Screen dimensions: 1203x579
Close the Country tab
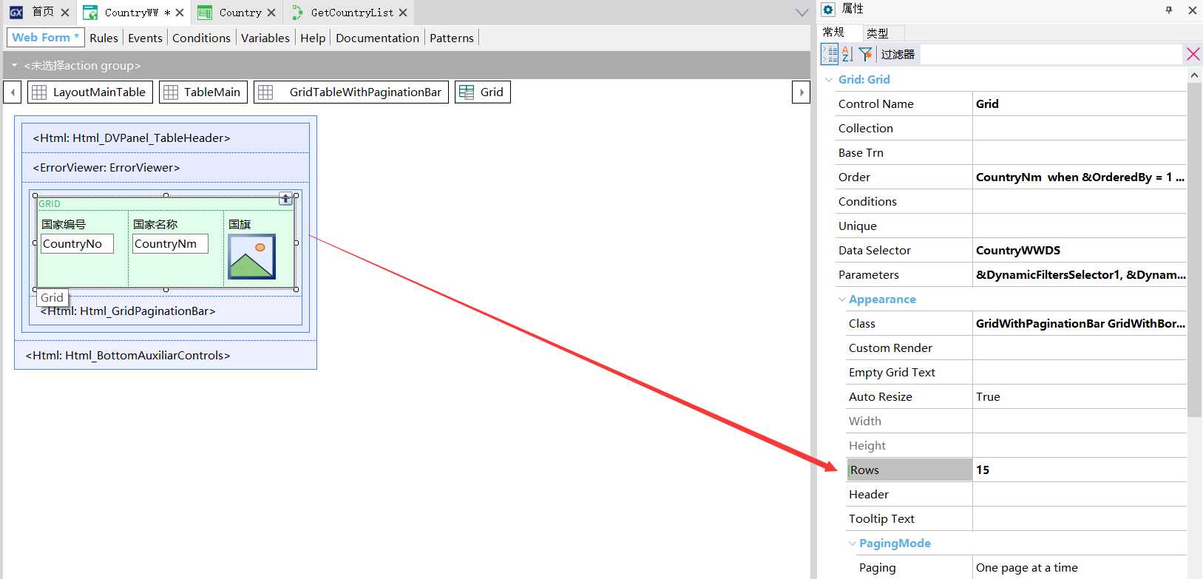(271, 13)
